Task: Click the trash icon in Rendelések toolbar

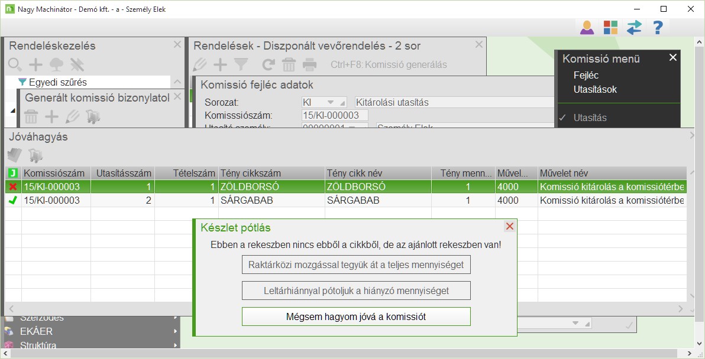Action: [x=289, y=64]
